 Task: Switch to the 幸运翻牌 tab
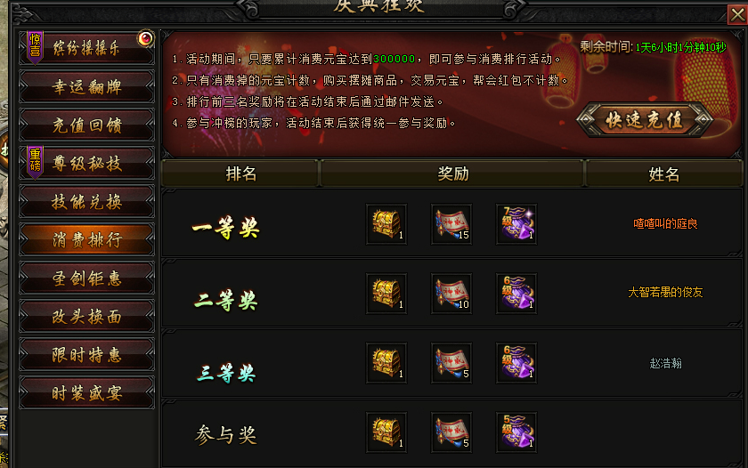pos(87,86)
